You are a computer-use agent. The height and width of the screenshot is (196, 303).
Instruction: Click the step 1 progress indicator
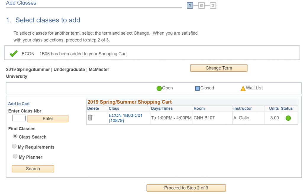click(x=190, y=5)
